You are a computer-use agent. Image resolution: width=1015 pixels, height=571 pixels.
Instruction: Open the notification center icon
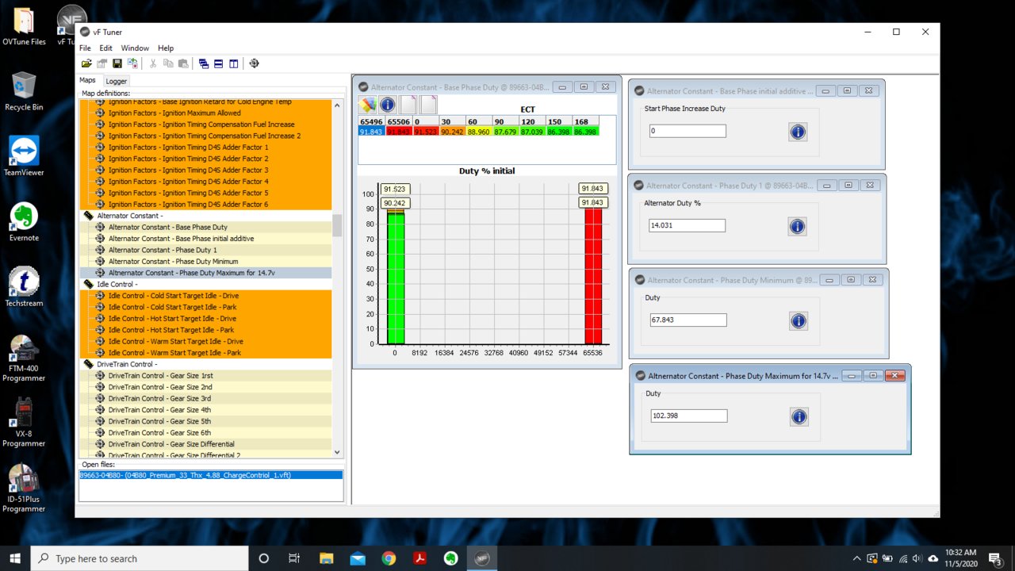[995, 558]
